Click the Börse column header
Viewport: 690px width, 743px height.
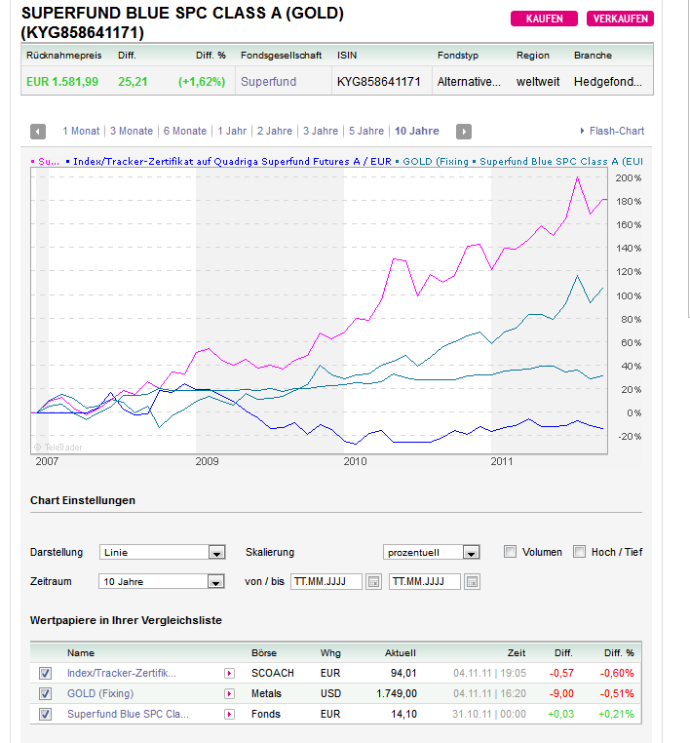coord(264,652)
